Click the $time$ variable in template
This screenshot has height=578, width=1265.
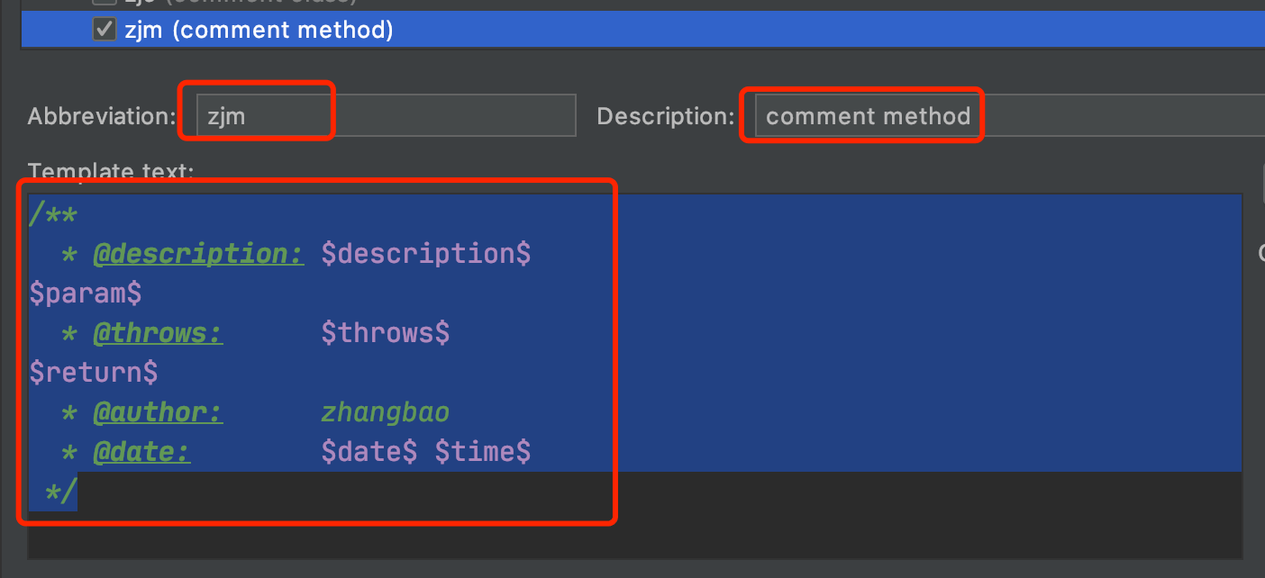[x=482, y=452]
